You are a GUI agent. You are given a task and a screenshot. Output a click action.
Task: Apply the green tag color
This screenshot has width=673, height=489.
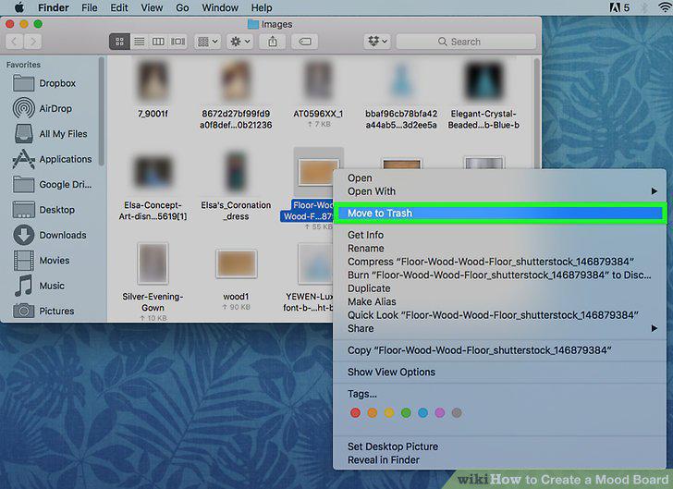(406, 413)
